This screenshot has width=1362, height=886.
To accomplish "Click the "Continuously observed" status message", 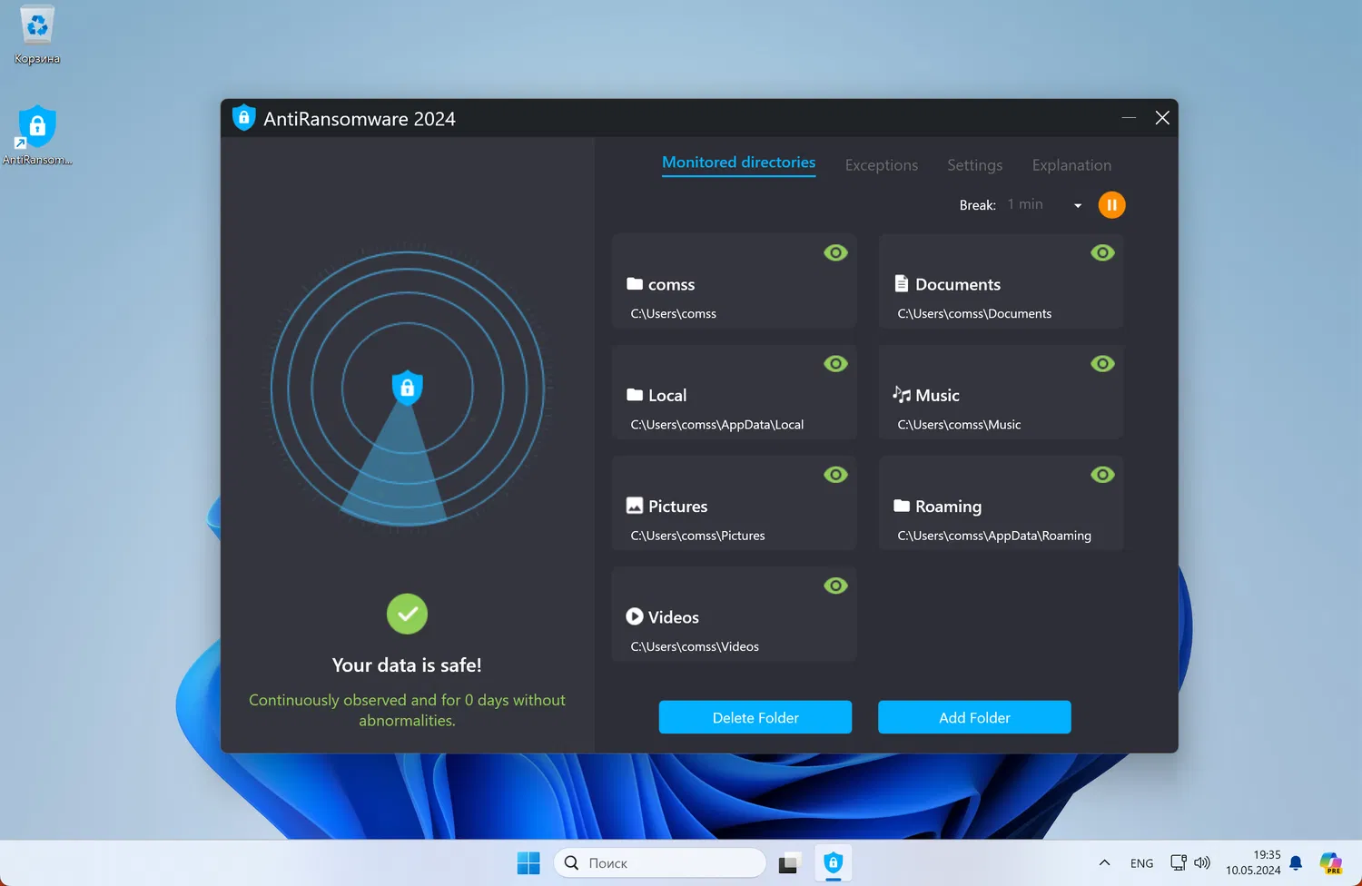I will 407,710.
